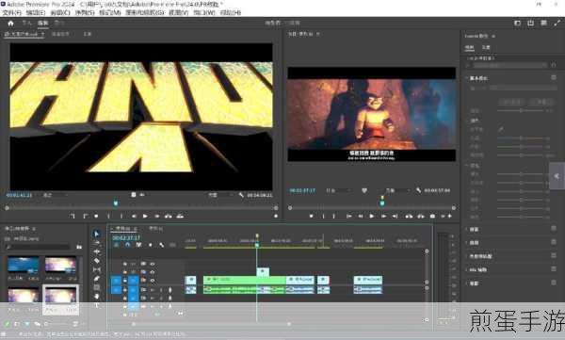565x340 pixels.
Task: Open Program monitor playback resolution dropdown
Action: [397, 190]
